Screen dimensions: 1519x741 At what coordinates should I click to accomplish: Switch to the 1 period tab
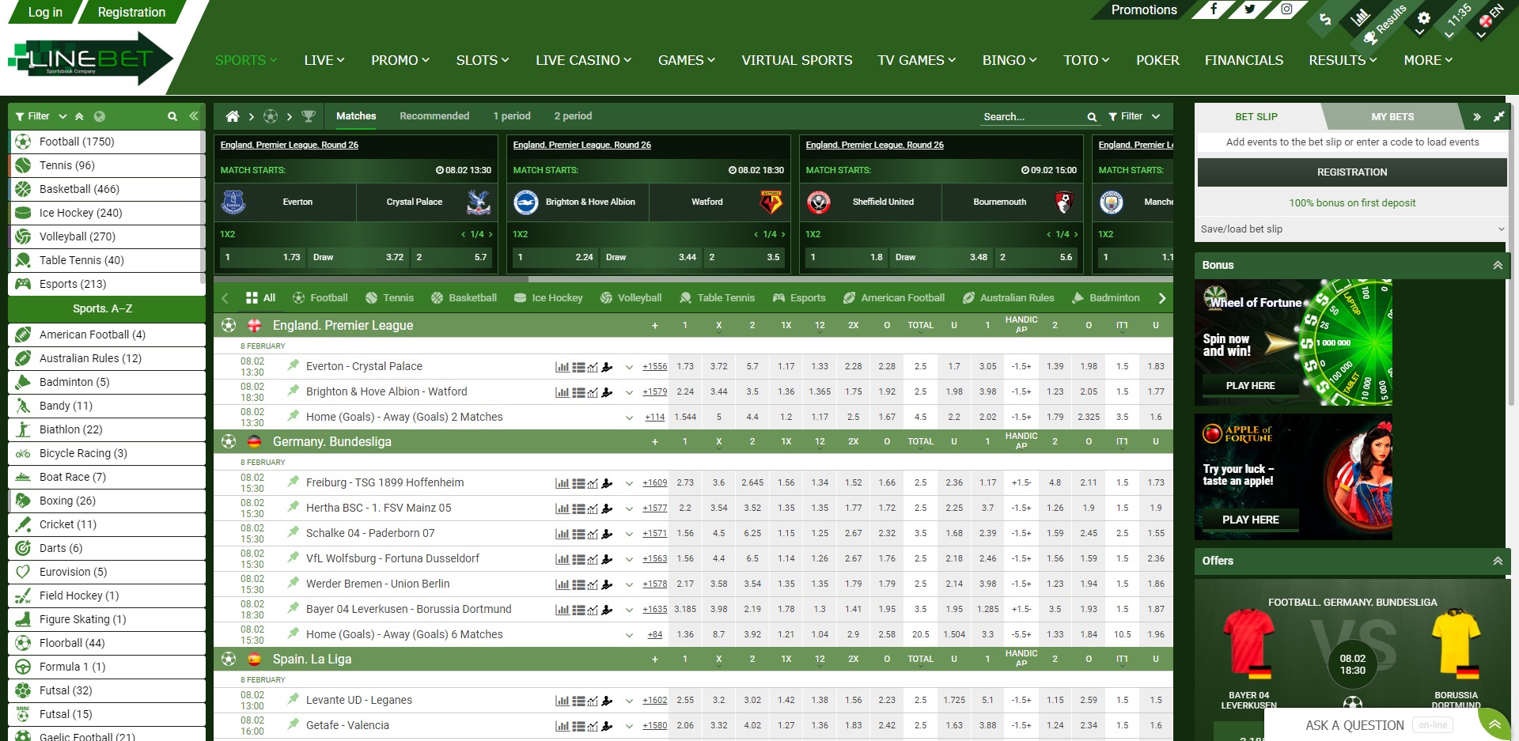pos(512,116)
